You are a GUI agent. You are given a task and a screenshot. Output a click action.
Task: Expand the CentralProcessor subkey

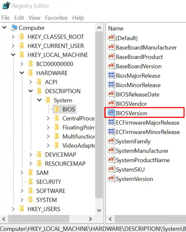48,118
